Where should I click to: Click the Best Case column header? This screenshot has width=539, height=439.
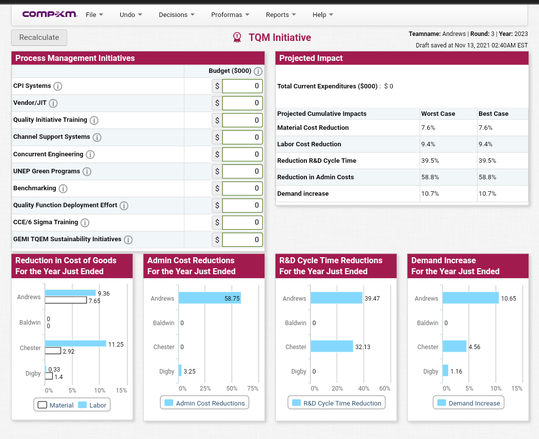(x=494, y=114)
